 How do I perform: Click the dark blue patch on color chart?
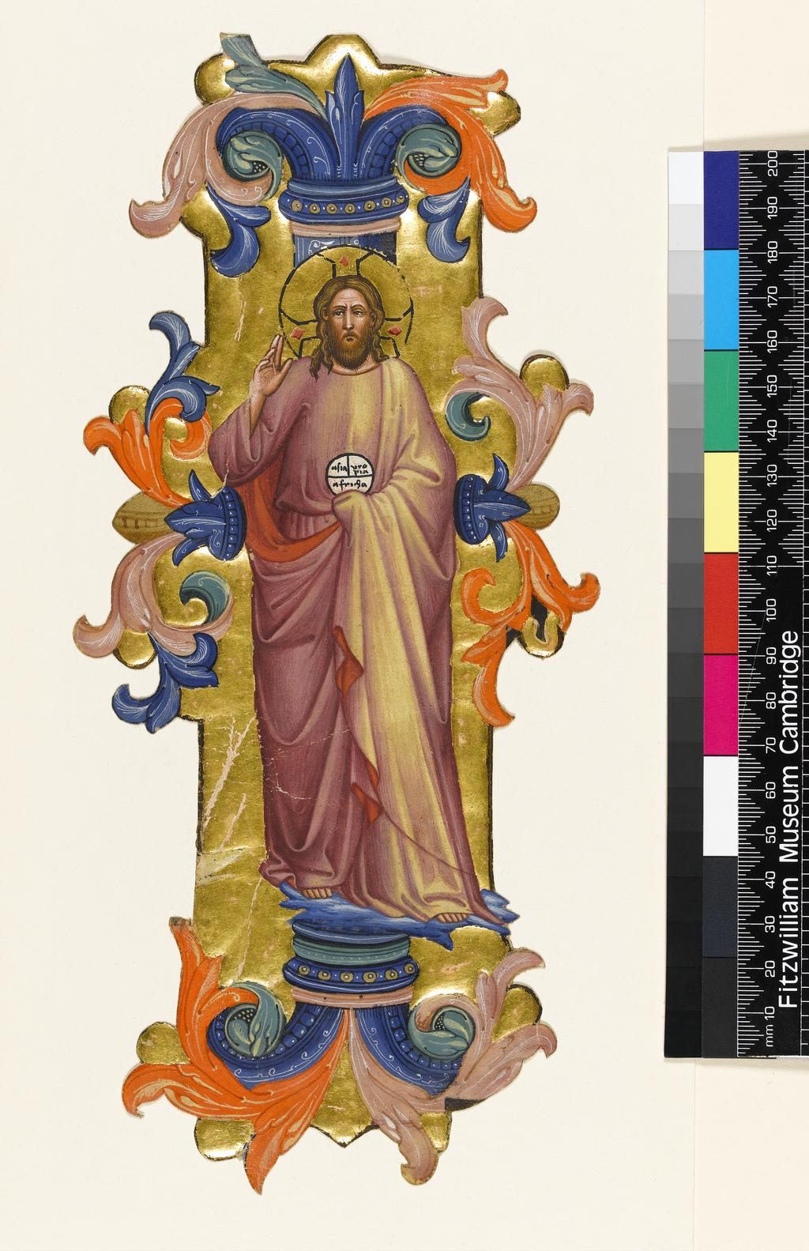[720, 200]
